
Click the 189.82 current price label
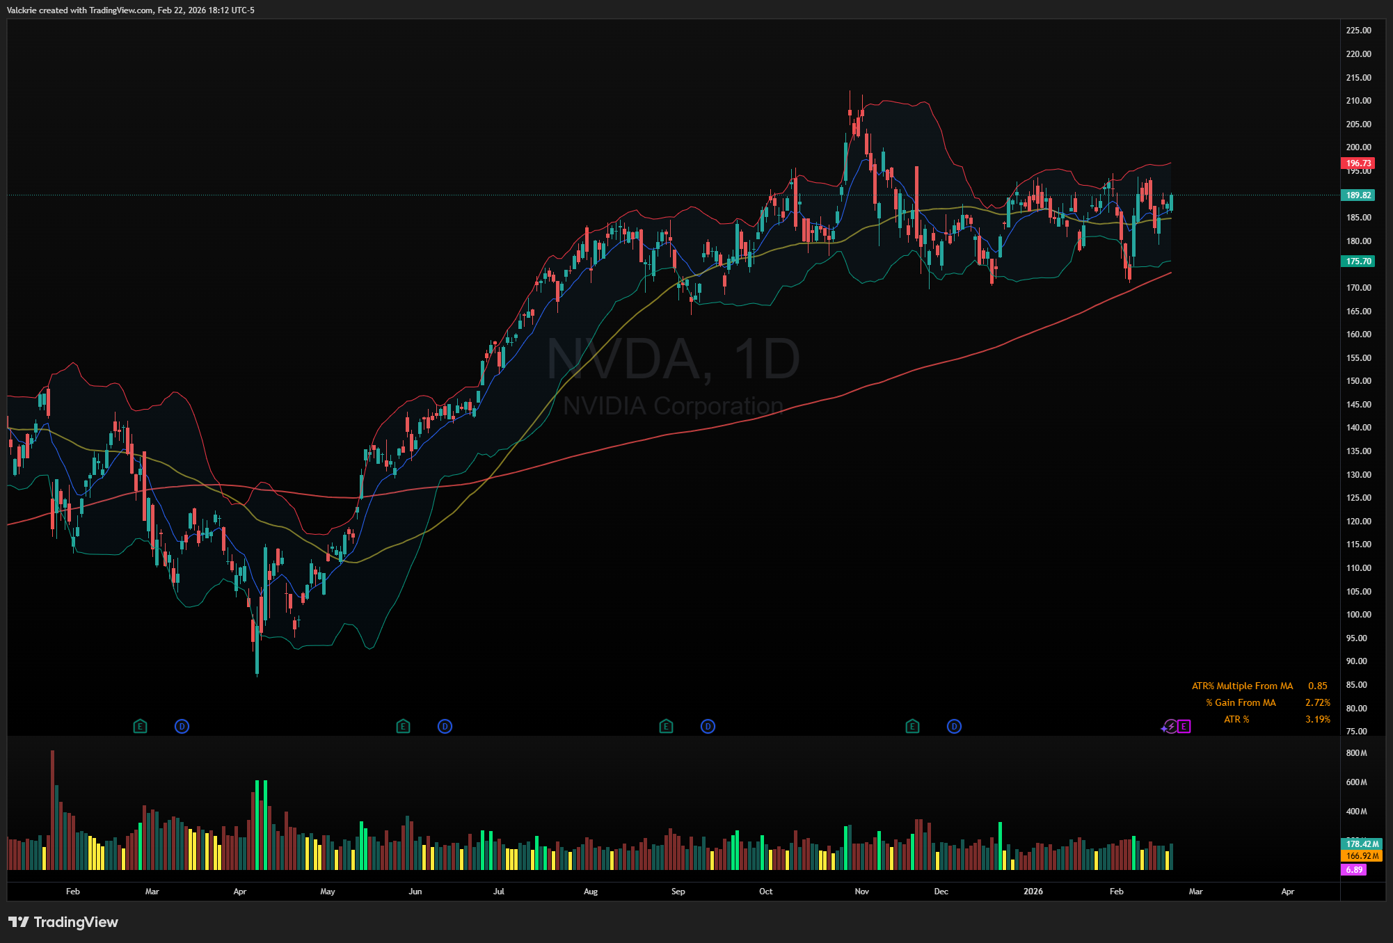point(1358,195)
